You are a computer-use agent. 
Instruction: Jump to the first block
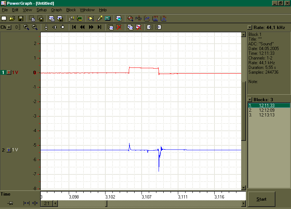click(74, 27)
